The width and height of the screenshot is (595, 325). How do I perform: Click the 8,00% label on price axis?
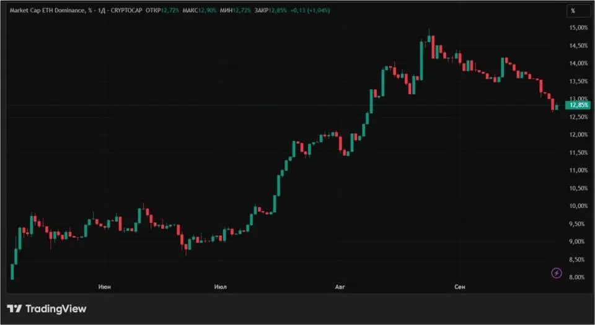click(581, 277)
